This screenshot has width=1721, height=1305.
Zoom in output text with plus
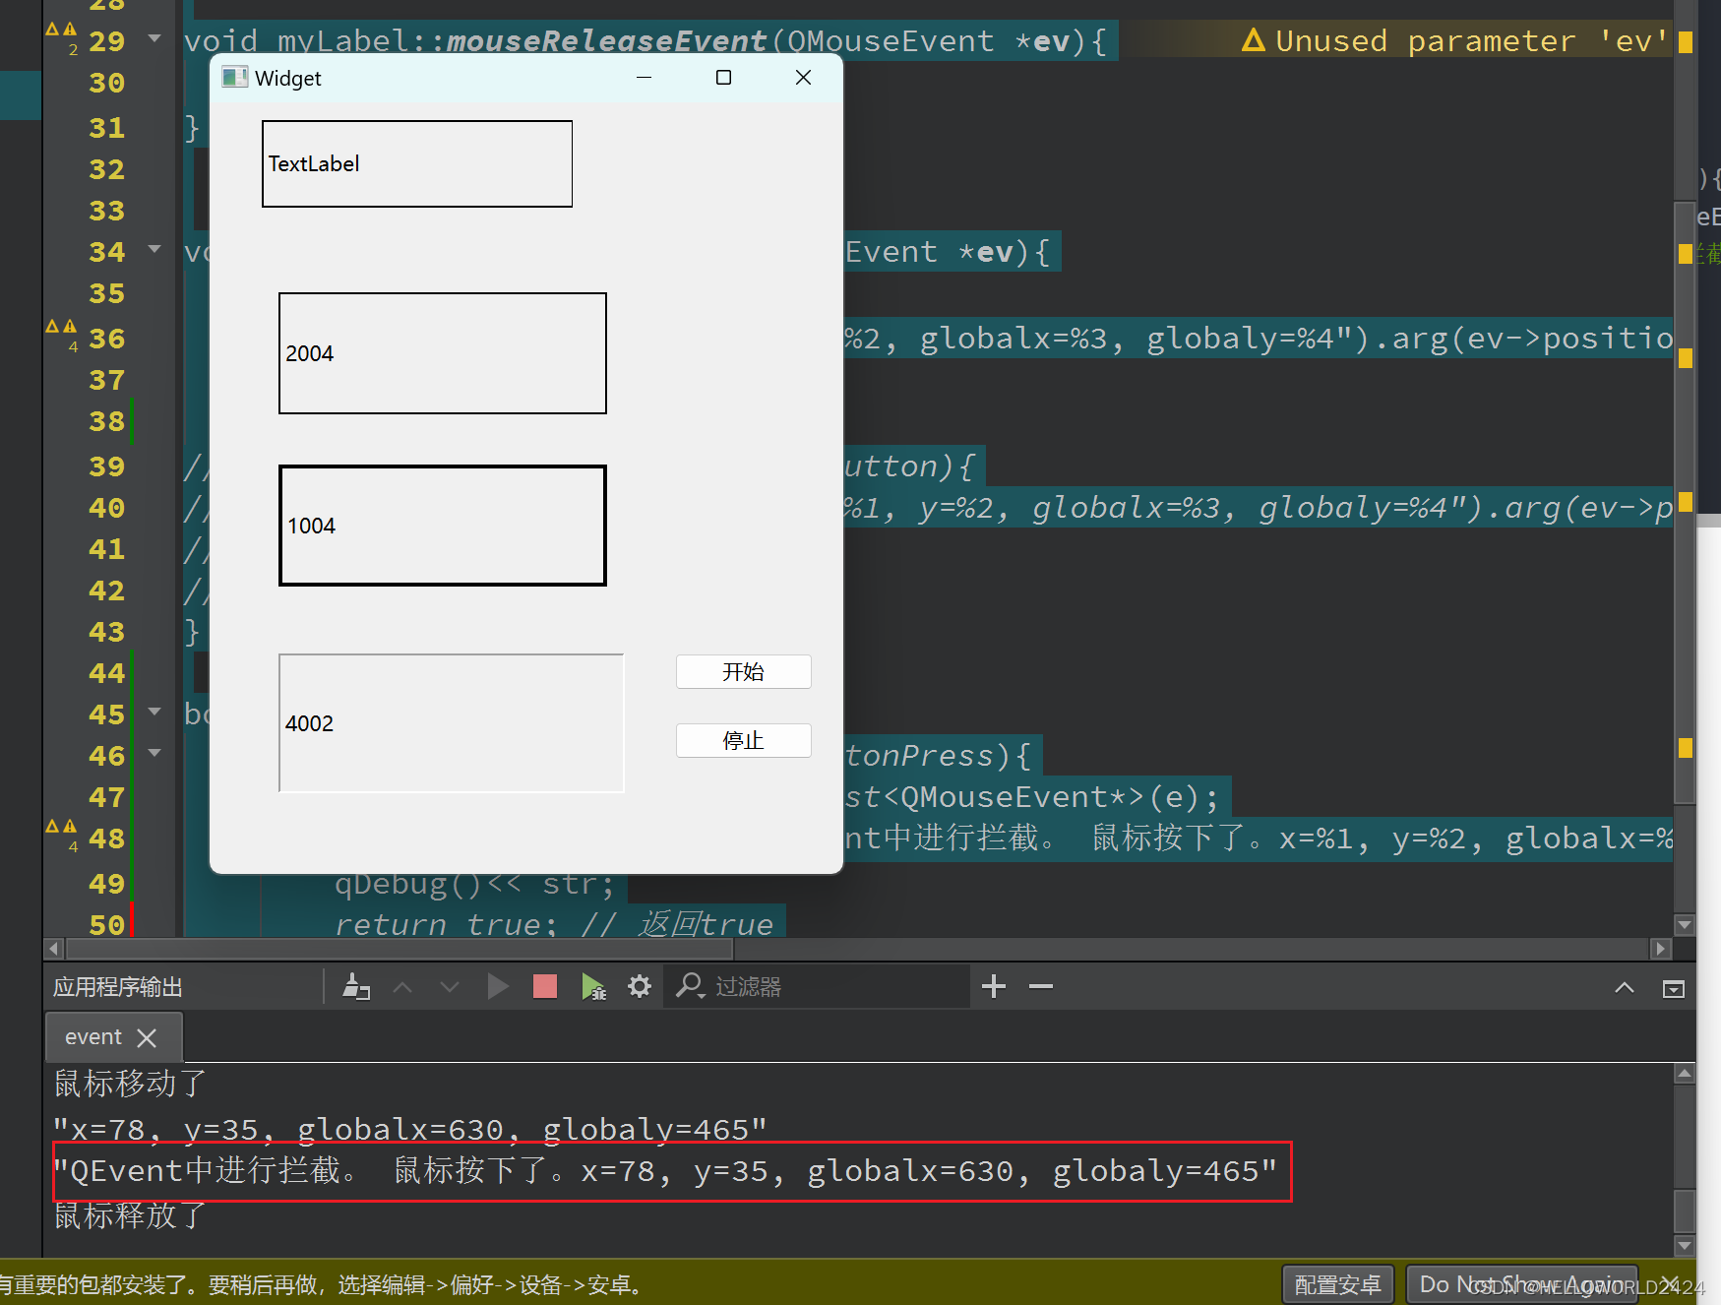(994, 986)
